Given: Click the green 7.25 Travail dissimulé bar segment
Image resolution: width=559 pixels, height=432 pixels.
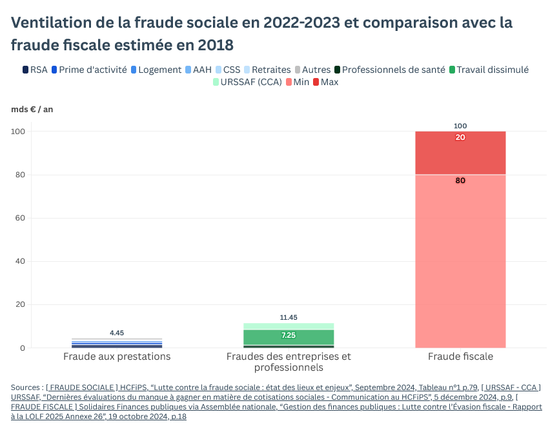Looking at the screenshot, I should click(289, 337).
